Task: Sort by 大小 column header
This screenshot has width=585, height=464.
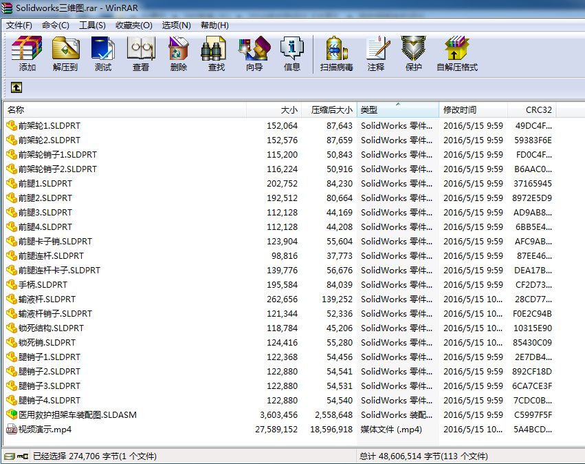Action: [x=274, y=110]
